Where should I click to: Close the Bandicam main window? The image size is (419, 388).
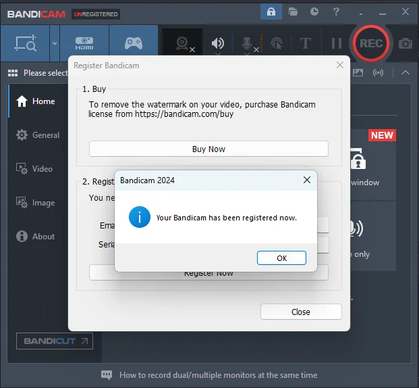coord(406,11)
